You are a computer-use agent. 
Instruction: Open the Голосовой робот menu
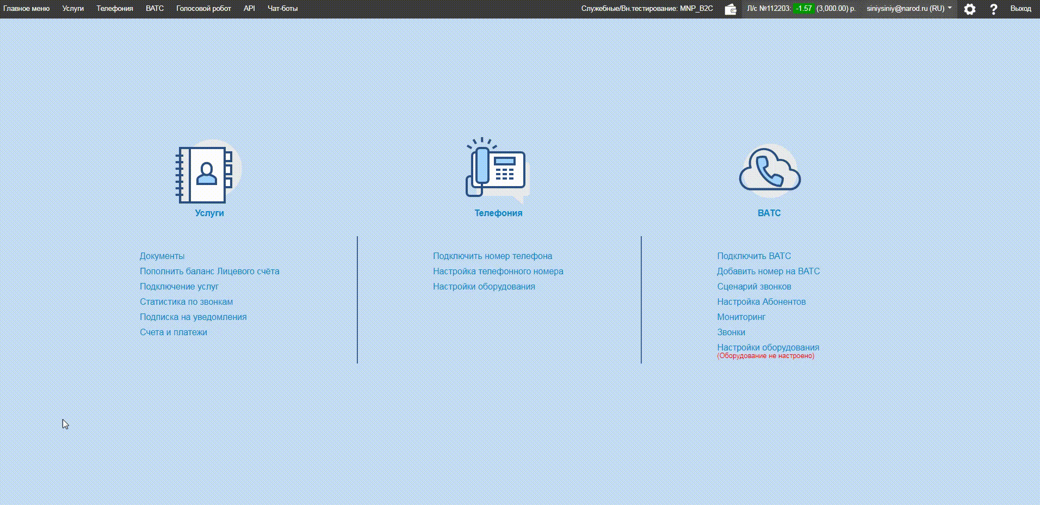click(x=203, y=9)
